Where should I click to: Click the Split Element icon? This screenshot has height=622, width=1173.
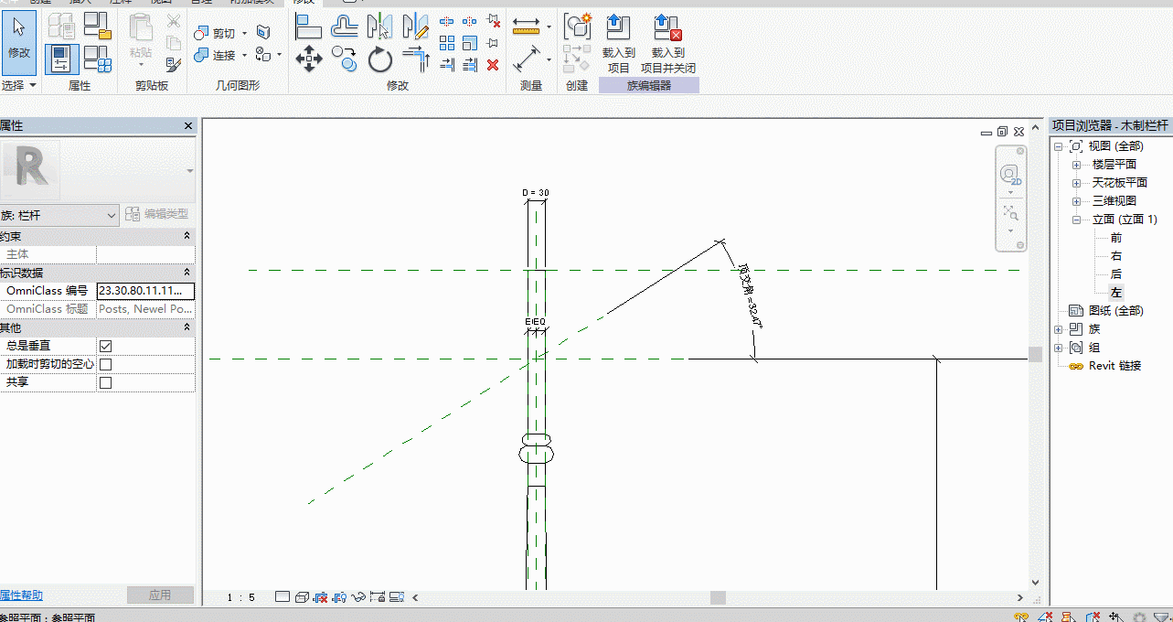click(x=447, y=20)
